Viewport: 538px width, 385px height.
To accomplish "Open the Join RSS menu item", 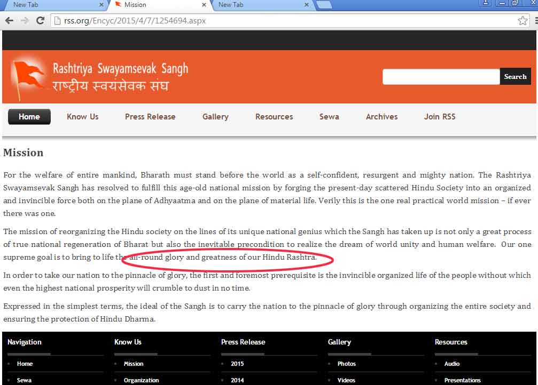I will 440,117.
